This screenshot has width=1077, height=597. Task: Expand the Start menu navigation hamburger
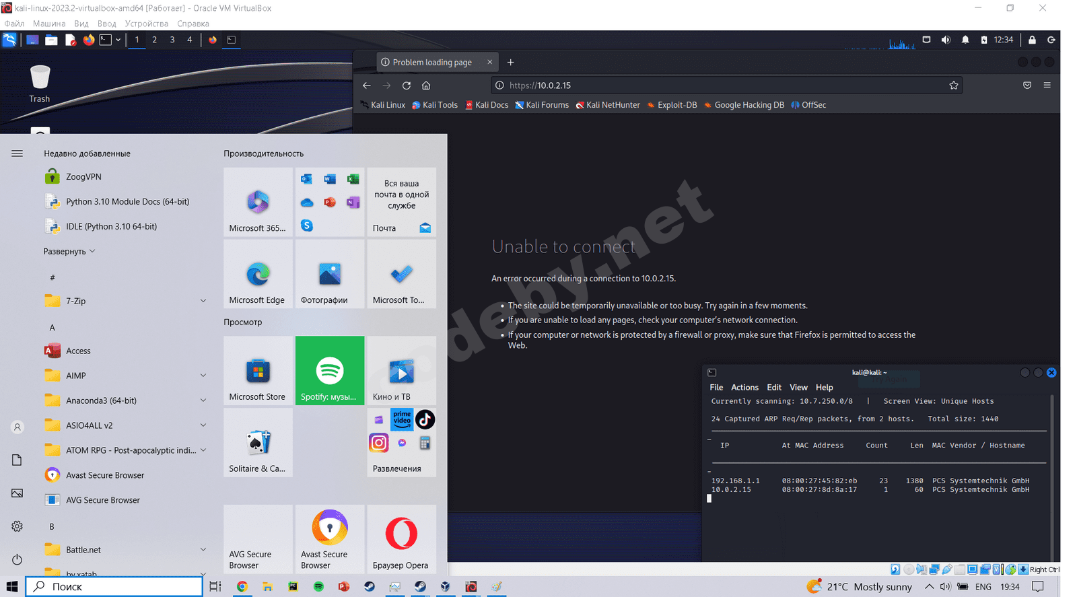click(x=18, y=153)
